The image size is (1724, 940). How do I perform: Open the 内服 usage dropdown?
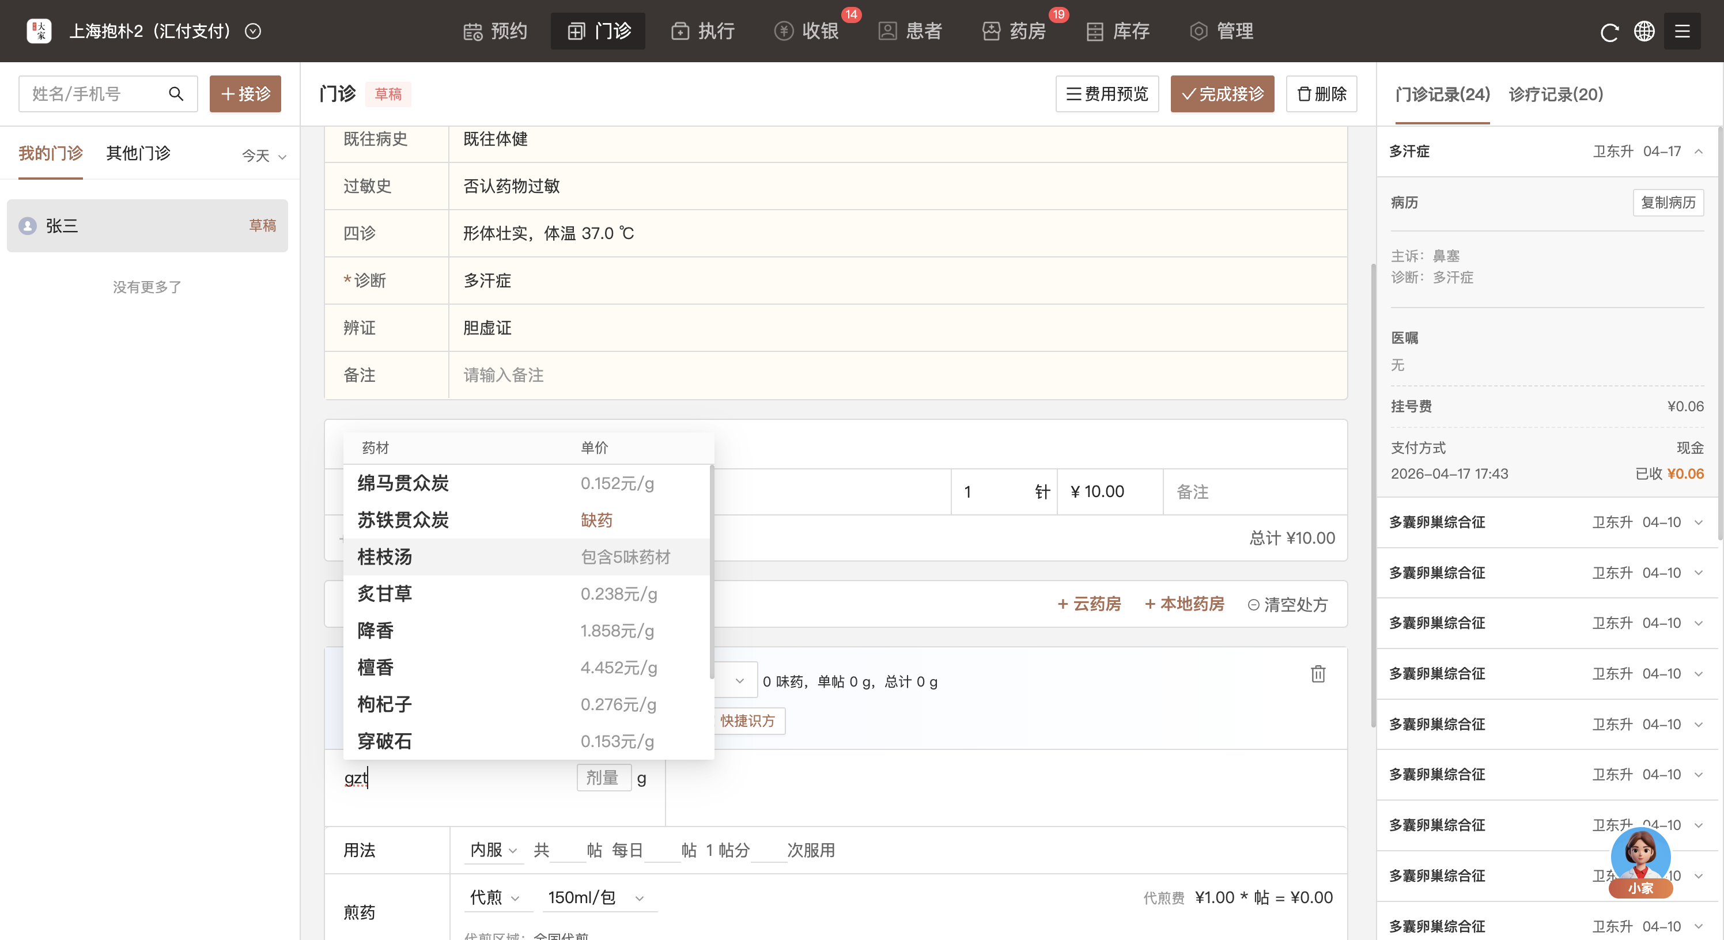pyautogui.click(x=494, y=850)
